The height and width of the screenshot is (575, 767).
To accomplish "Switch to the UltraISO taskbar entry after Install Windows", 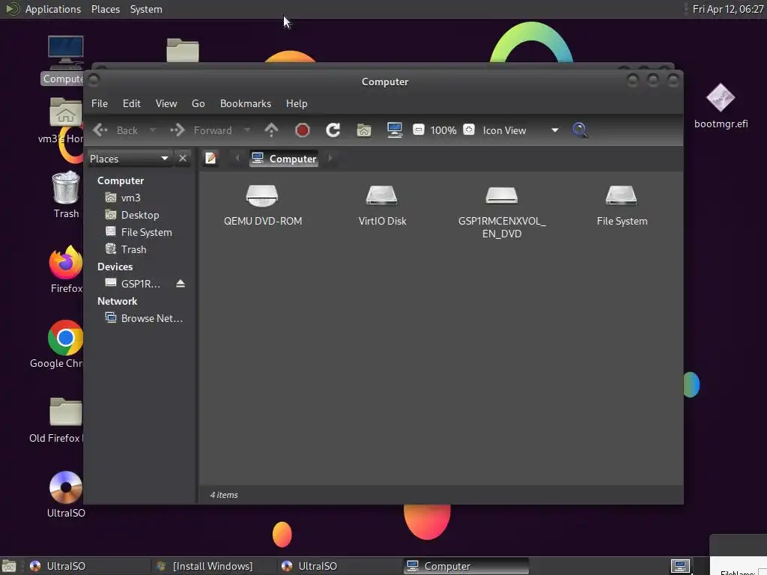I will tap(339, 566).
